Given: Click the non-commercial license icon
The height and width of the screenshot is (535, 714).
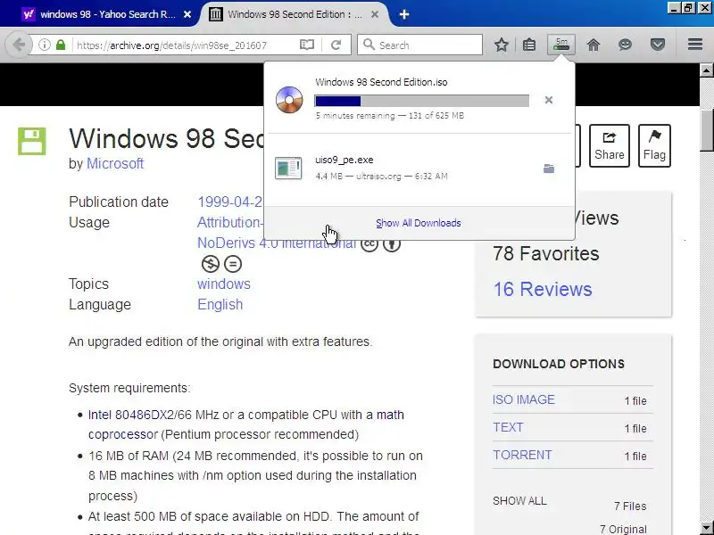Looking at the screenshot, I should click(211, 264).
